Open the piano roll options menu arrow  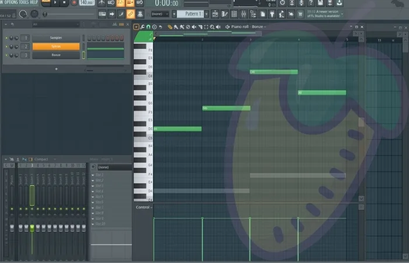pyautogui.click(x=136, y=27)
